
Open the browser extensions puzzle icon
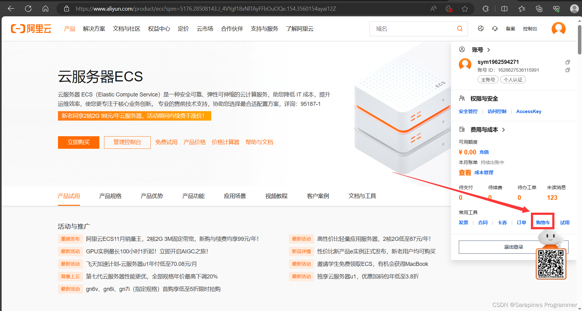coord(485,9)
